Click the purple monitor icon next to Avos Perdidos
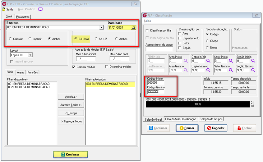263x162 pixels. pos(40,9)
